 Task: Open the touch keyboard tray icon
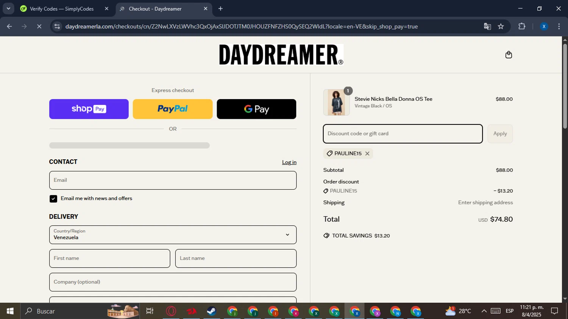[x=496, y=311]
